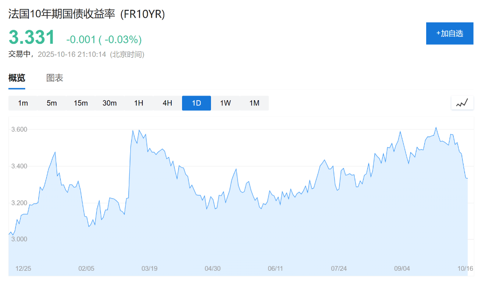Image resolution: width=478 pixels, height=281 pixels.
Task: Click the -0.001 (-0.03%) change value
Action: click(104, 40)
